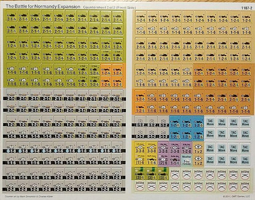Screen dimensions: 255x200
Task: Select the 1×2 eye counter beside purple 1-2-8
Action: point(198,148)
